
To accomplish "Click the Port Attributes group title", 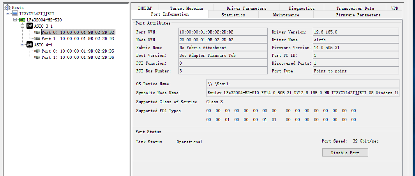I will [x=153, y=23].
